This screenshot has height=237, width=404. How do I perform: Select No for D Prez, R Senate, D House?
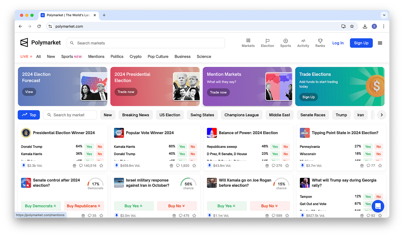pyautogui.click(x=286, y=154)
